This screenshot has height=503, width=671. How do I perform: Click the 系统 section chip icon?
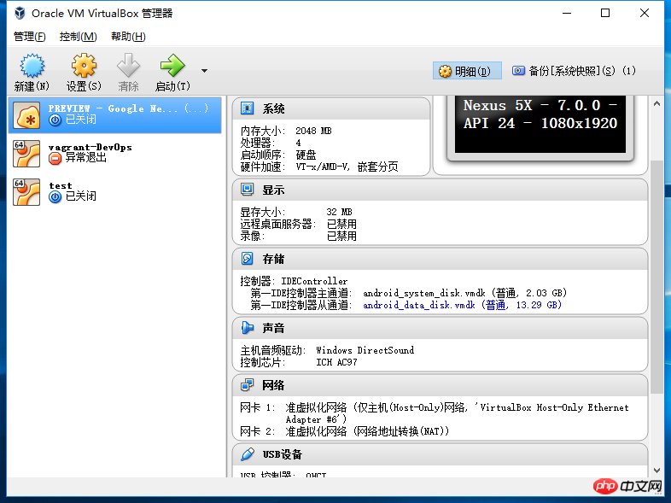pos(248,108)
